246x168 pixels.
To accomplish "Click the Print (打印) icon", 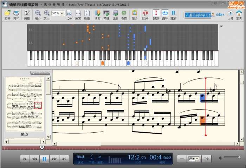I will click(17, 13).
